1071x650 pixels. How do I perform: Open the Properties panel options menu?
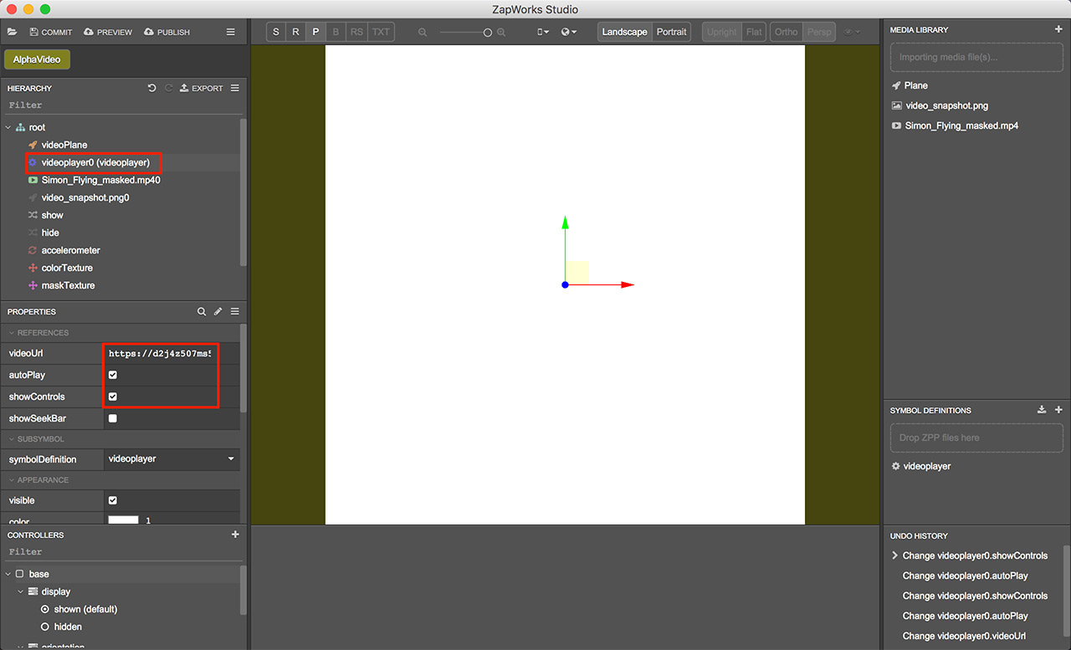point(235,311)
